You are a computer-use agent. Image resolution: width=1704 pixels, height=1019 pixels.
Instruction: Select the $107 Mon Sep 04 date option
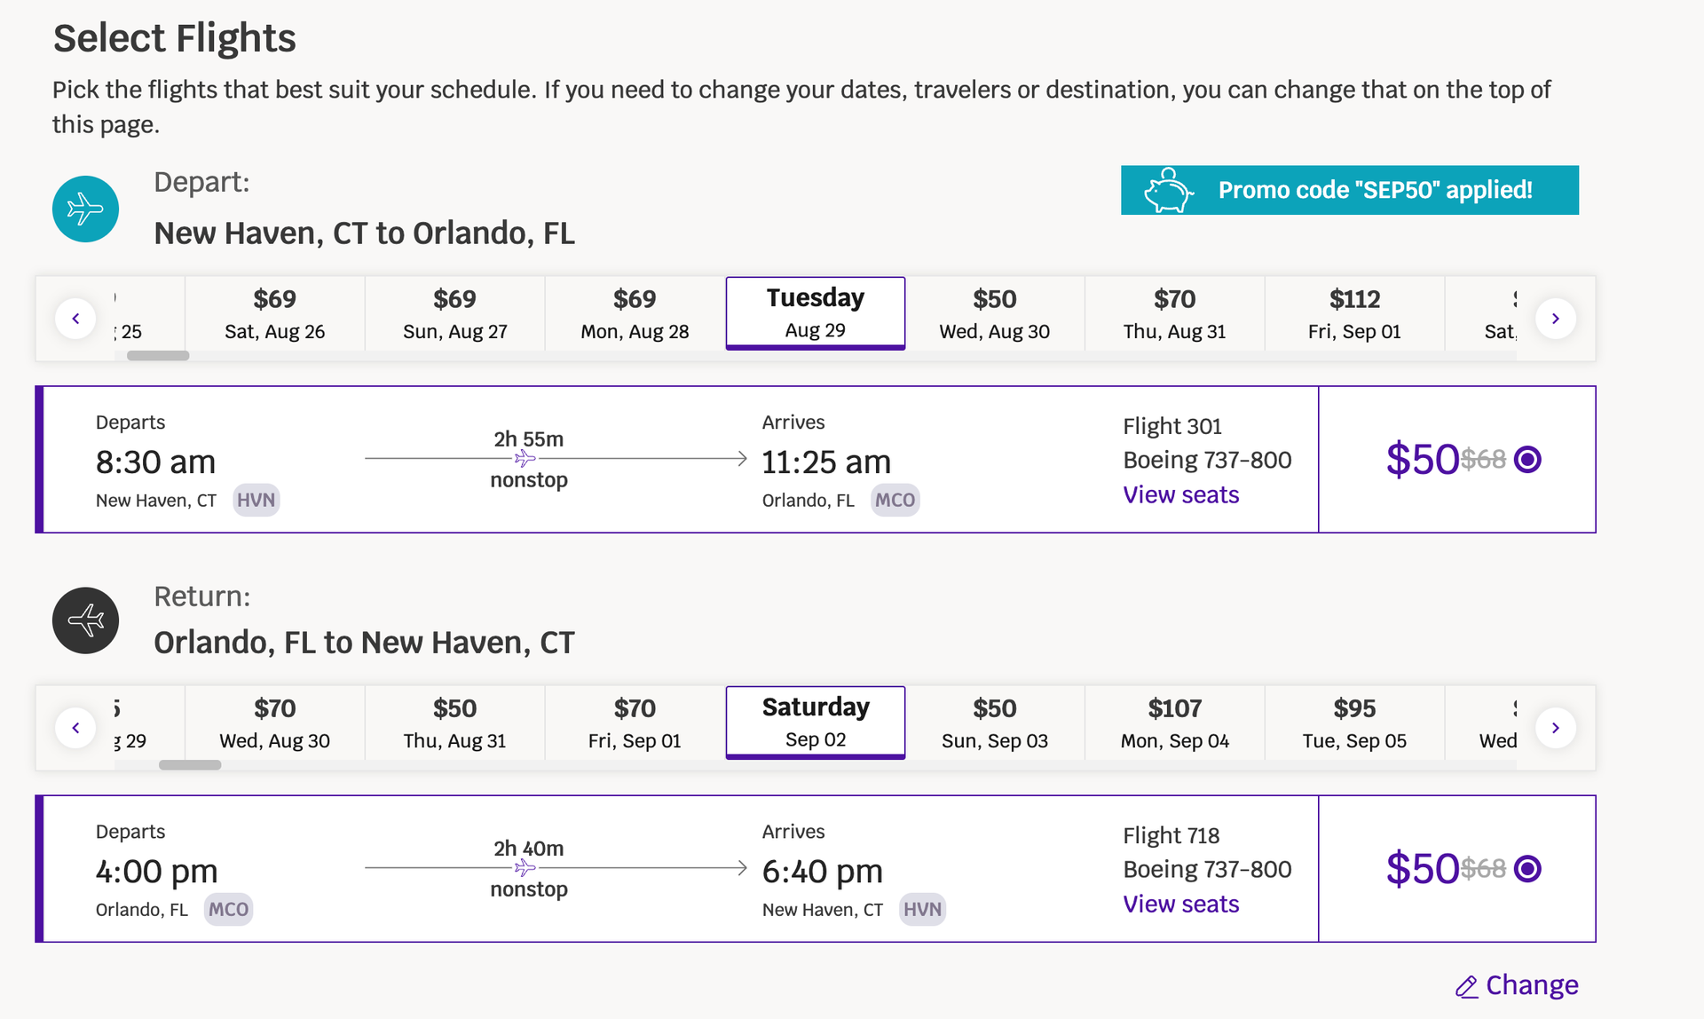tap(1173, 722)
